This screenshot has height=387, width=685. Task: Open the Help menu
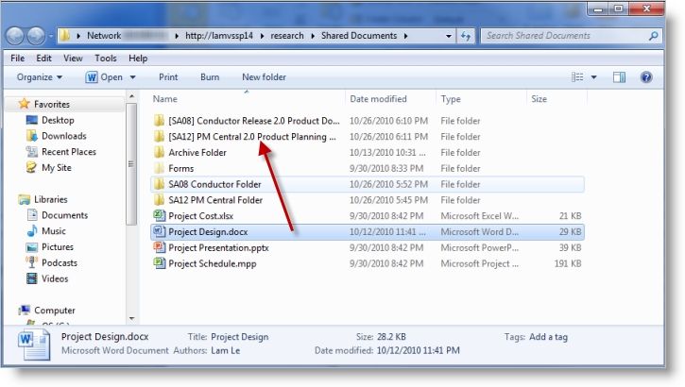(x=138, y=58)
